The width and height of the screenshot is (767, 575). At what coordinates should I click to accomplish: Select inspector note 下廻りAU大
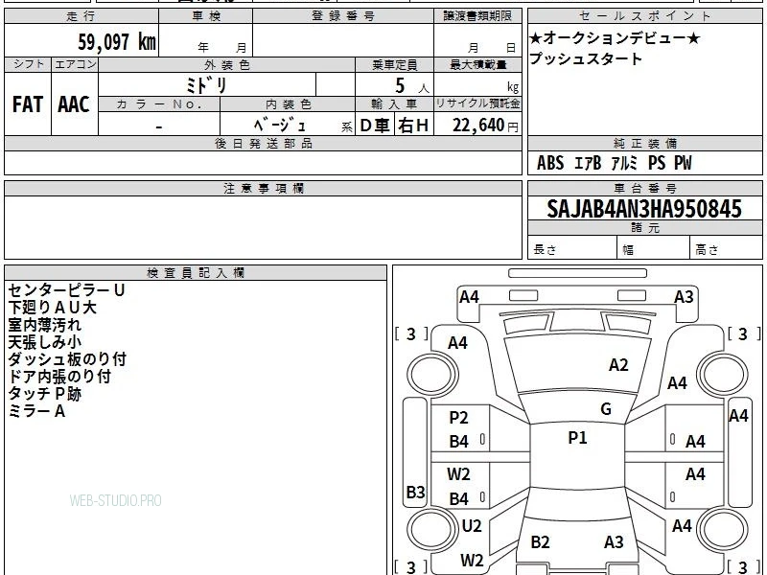coord(53,308)
